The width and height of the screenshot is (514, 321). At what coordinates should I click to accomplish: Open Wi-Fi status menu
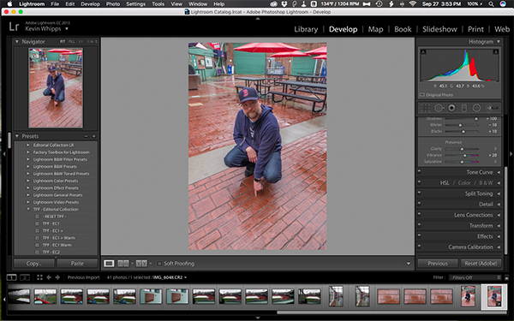click(412, 4)
